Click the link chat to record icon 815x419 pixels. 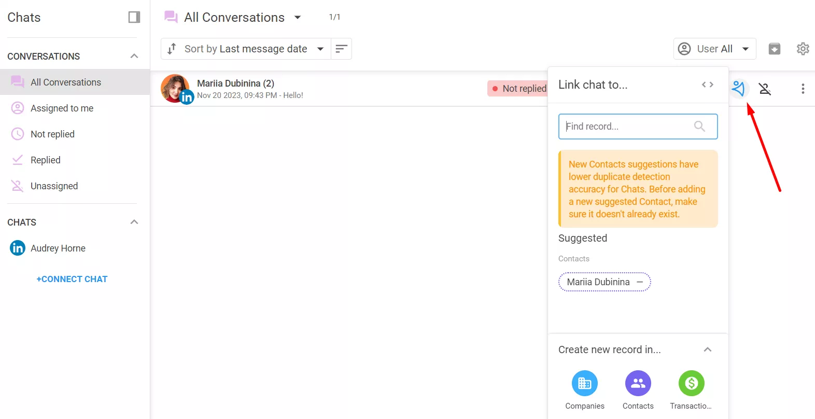coord(738,89)
